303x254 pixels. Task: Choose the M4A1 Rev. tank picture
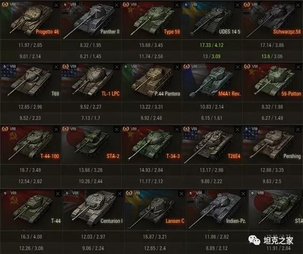[212, 82]
